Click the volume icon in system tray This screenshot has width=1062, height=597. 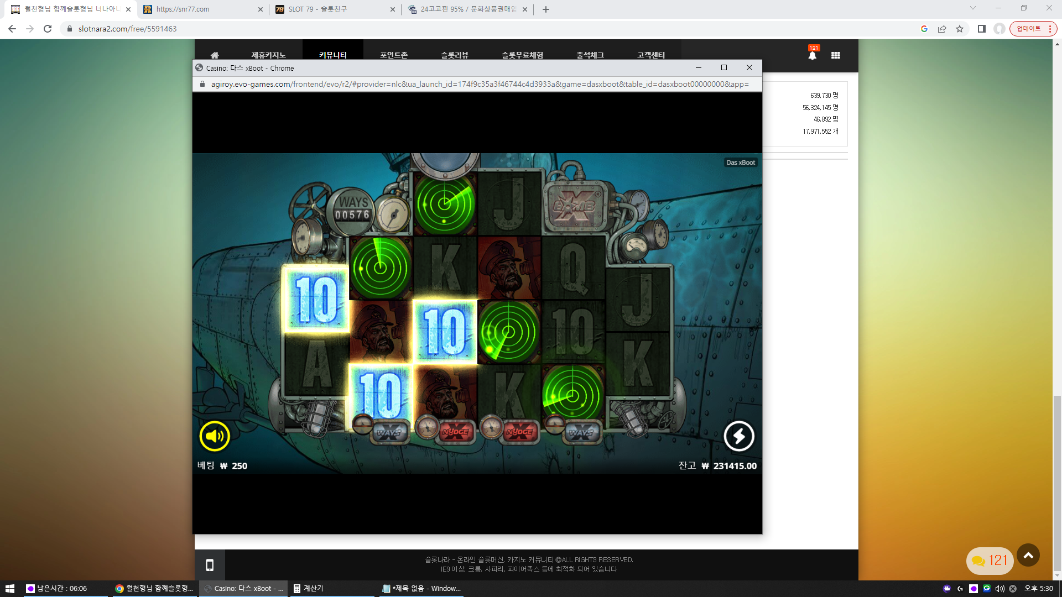999,589
